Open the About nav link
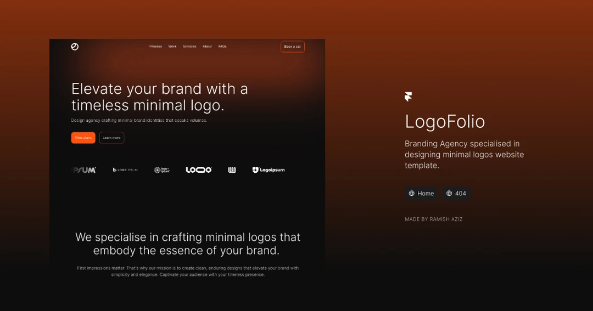This screenshot has width=593, height=311. (207, 47)
